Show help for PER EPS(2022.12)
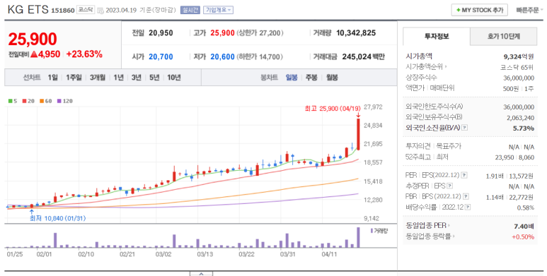 coord(464,176)
